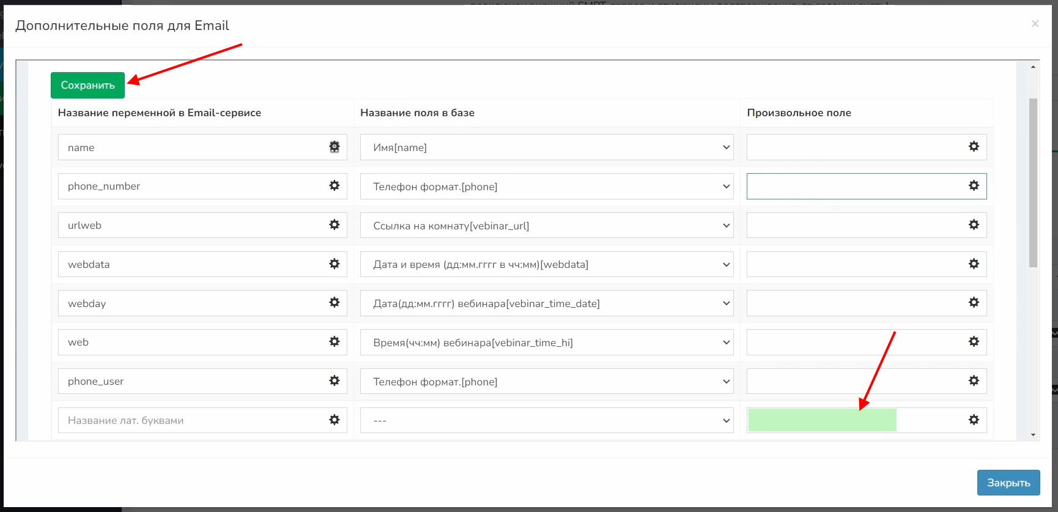Screen dimensions: 1058x512
Task: Click the web variable name input
Action: pyautogui.click(x=193, y=343)
